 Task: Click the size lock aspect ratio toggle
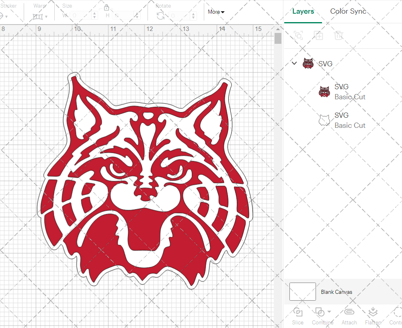coord(107,8)
